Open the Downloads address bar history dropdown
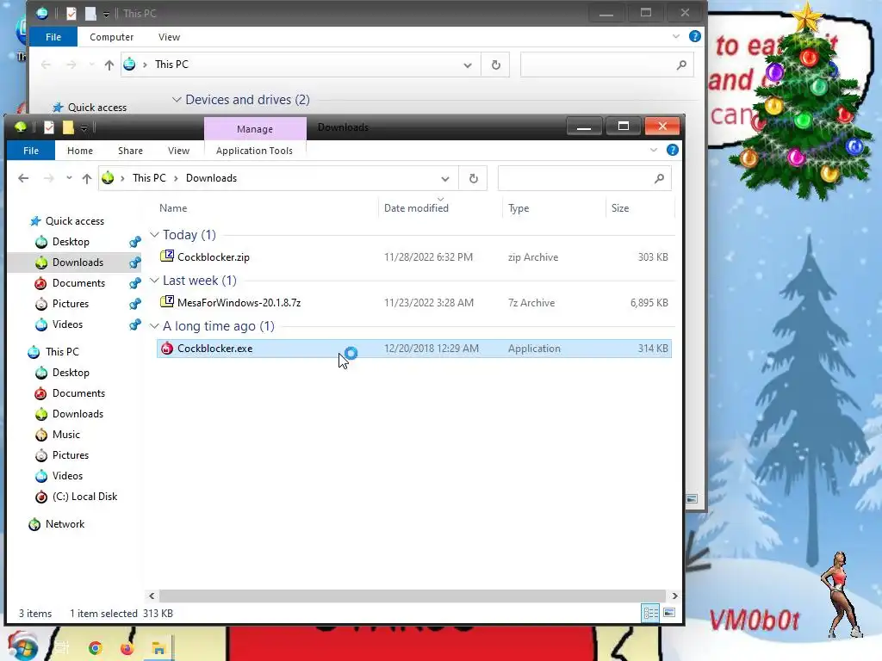The width and height of the screenshot is (882, 661). click(445, 179)
